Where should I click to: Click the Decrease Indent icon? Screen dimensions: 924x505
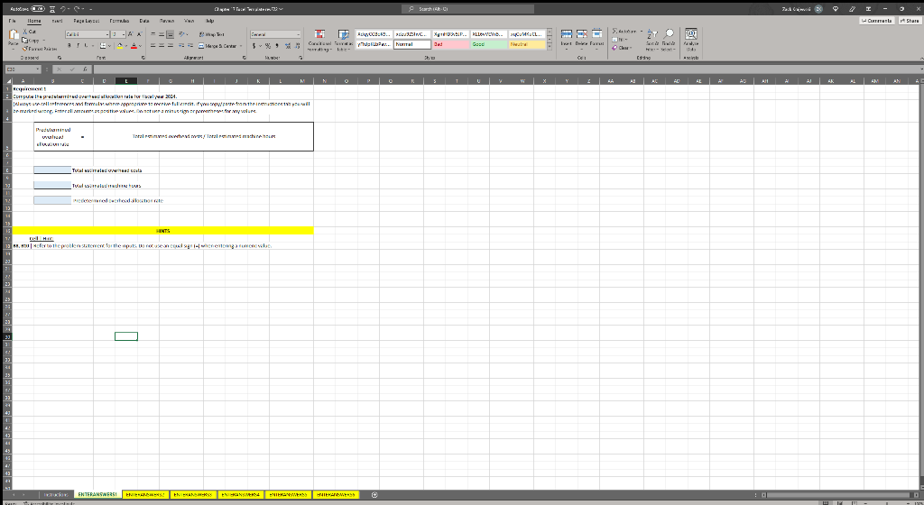181,45
